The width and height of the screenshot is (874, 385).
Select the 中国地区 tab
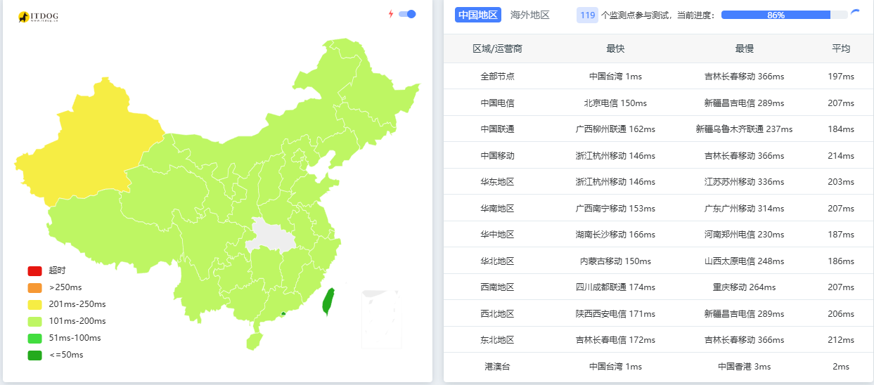click(477, 15)
